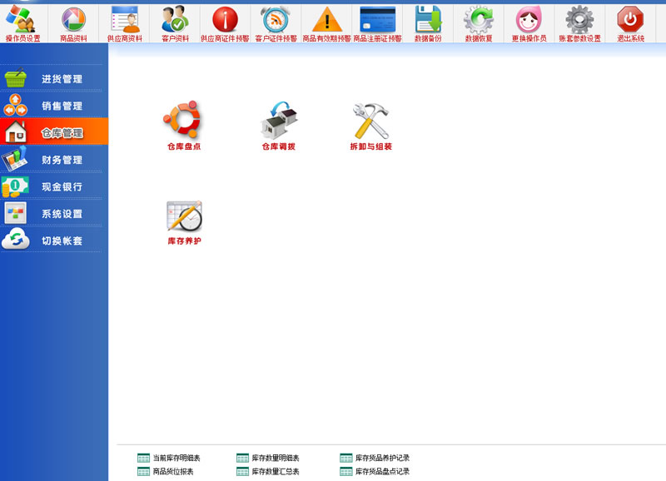Screen dimensions: 666x481
Task: Open 供应商证件预警 alert icon
Action: [225, 22]
